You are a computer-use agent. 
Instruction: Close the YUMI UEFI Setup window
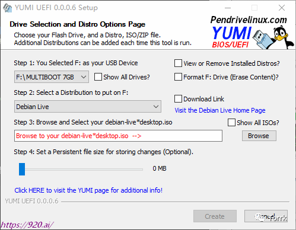point(282,8)
